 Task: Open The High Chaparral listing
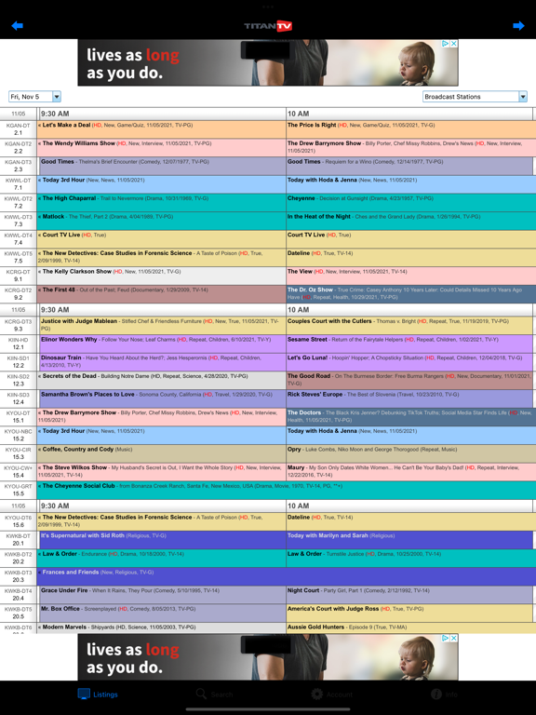click(x=161, y=202)
